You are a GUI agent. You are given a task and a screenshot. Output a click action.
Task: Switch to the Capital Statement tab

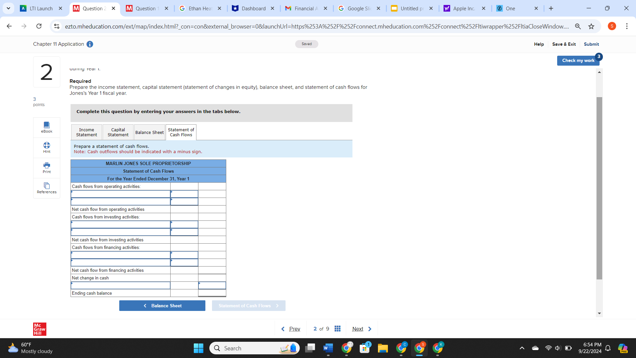(118, 132)
